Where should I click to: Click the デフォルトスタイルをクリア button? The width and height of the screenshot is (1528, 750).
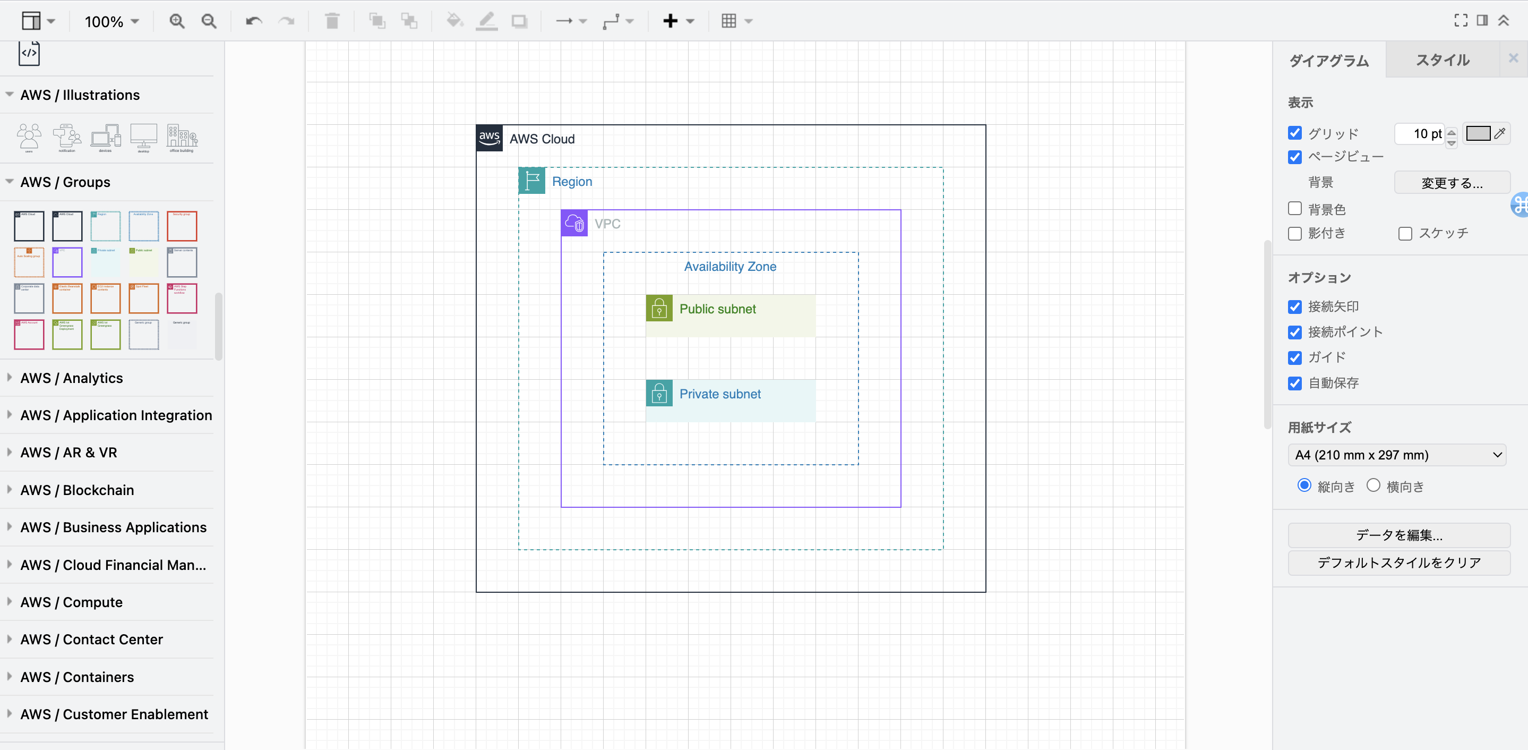(1398, 563)
